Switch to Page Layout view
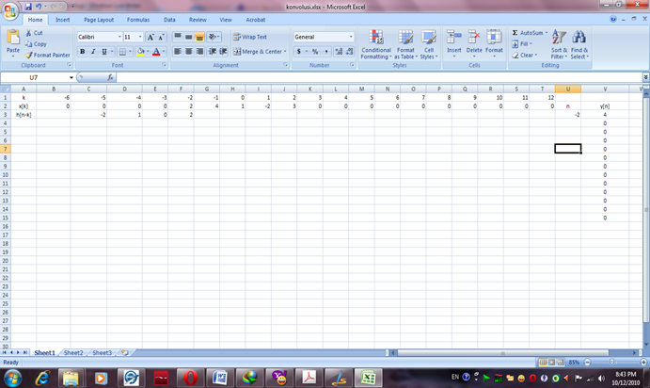Viewport: 650px width, 388px height. pos(552,363)
